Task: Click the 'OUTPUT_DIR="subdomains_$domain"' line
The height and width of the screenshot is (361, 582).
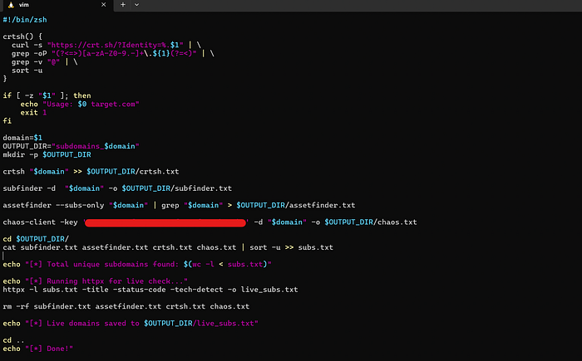Action: pyautogui.click(x=71, y=146)
